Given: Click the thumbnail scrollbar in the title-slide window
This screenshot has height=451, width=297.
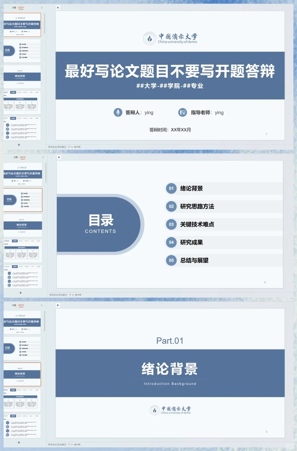Looking at the screenshot, I should point(44,23).
